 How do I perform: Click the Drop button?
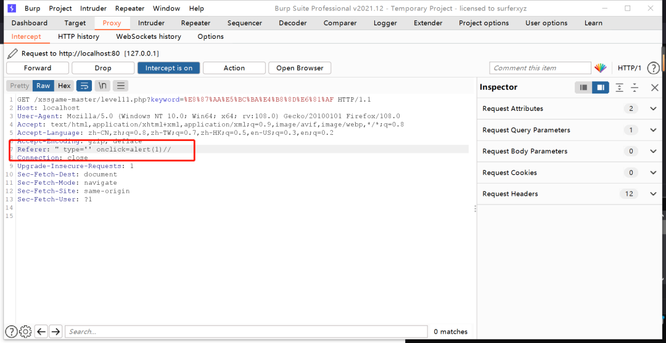click(103, 68)
